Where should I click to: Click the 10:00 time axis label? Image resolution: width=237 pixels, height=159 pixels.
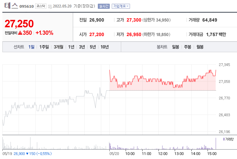pyautogui.click(x=130, y=154)
